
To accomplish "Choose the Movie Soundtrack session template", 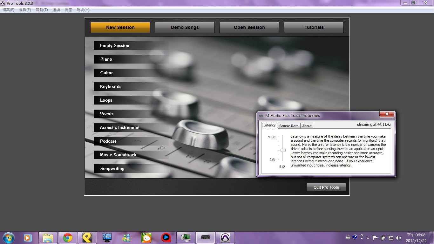I will click(118, 155).
